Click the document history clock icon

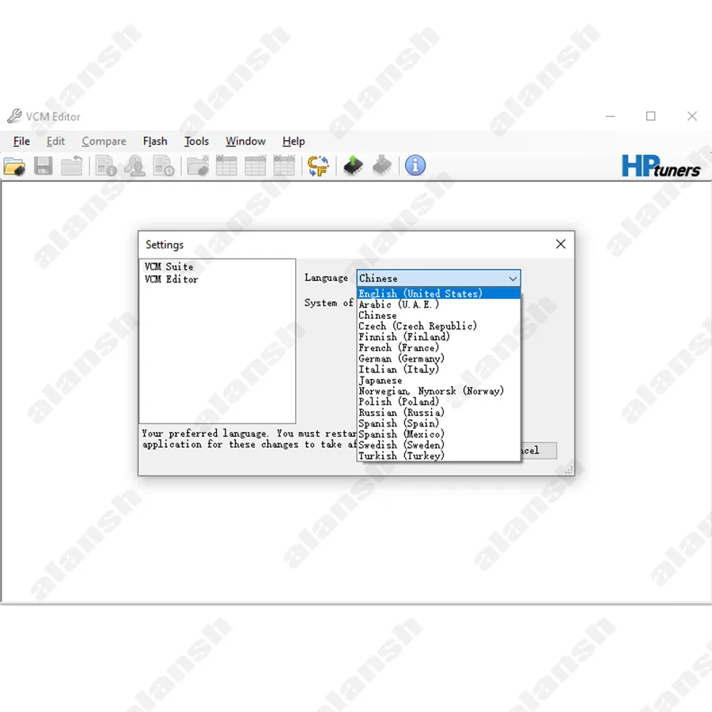click(x=164, y=166)
